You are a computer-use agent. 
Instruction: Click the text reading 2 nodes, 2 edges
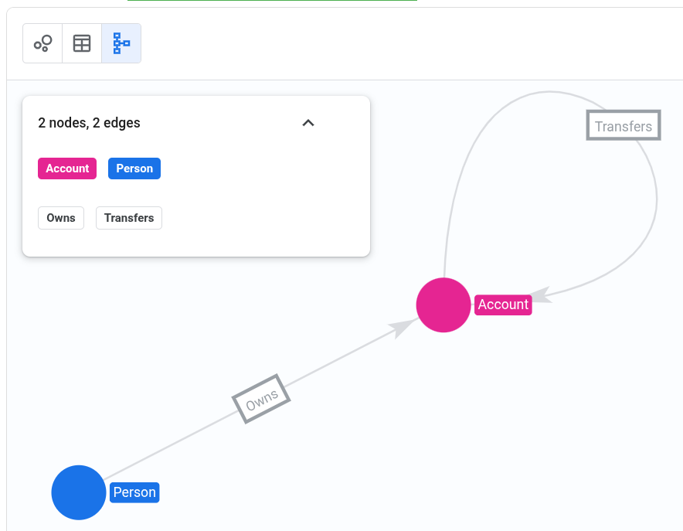(x=90, y=123)
